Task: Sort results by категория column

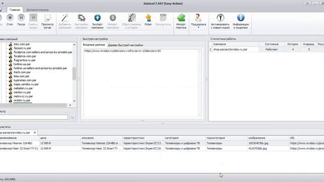Action: click(185, 138)
